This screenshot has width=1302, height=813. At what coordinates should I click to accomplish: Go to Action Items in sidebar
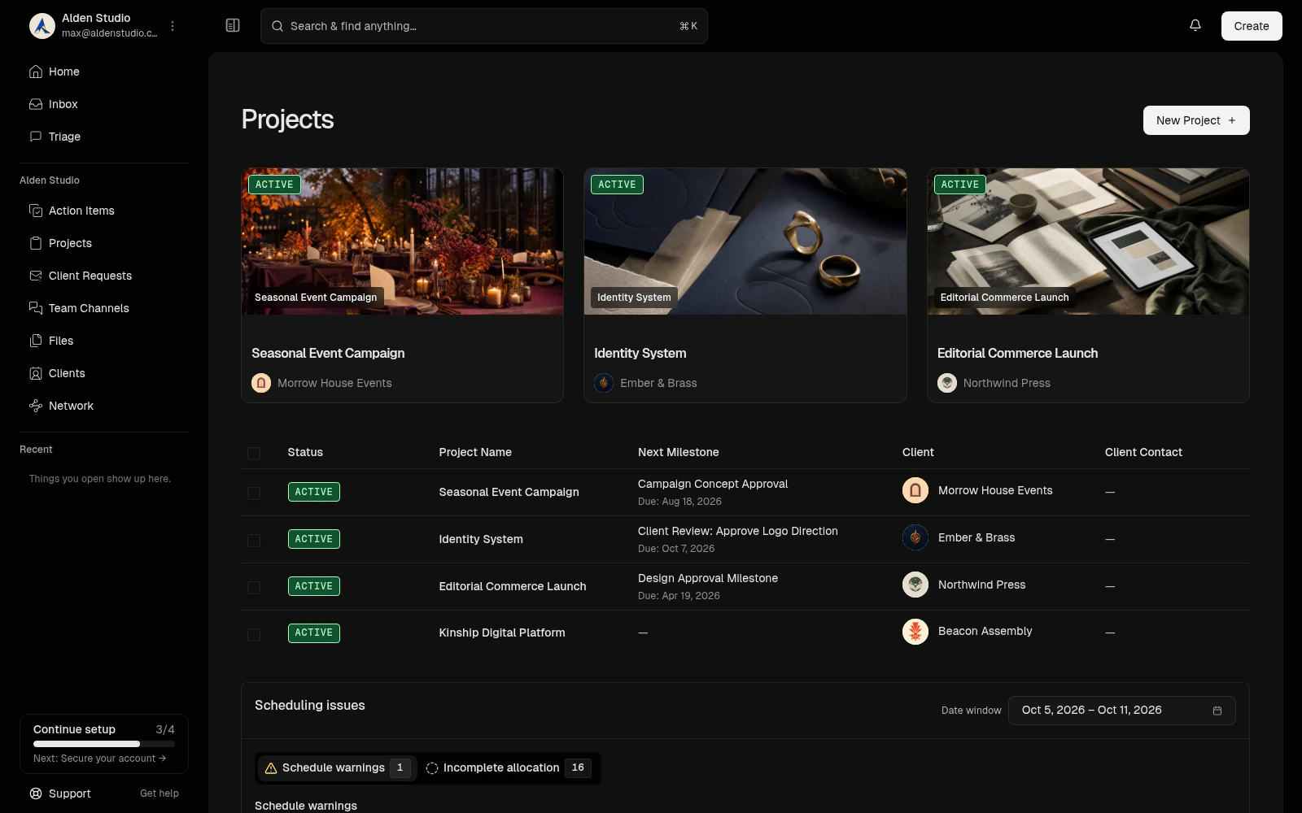[x=104, y=211]
